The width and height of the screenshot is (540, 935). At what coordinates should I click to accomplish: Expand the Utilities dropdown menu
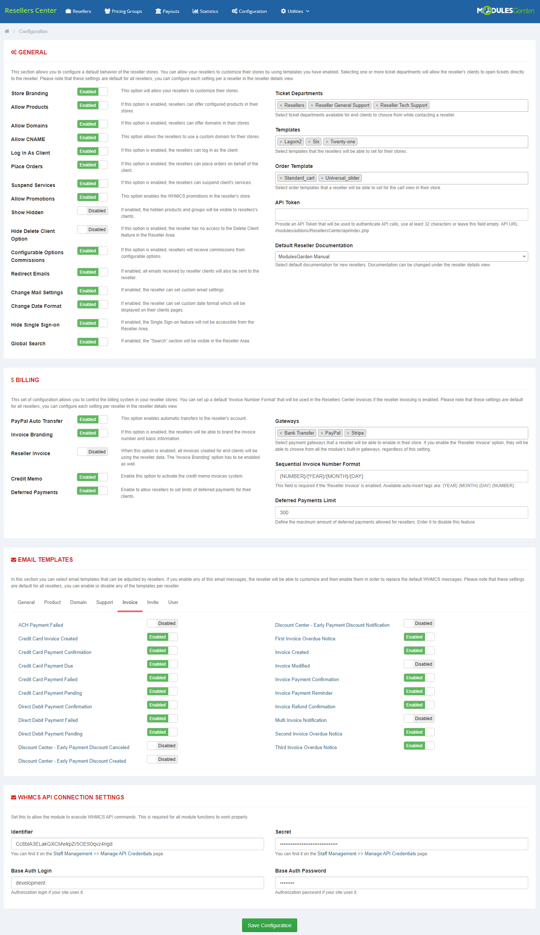pyautogui.click(x=295, y=11)
